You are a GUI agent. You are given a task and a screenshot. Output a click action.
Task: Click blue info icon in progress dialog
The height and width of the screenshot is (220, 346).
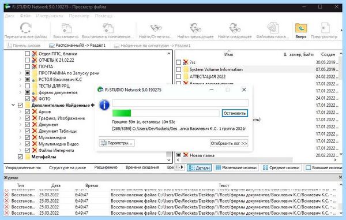coord(104,105)
